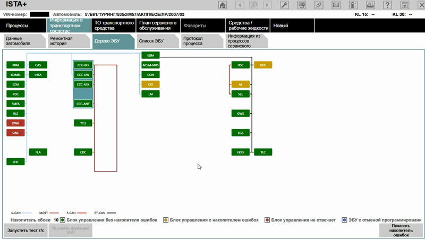
Task: Open the wrench settings icon
Action: [x=284, y=5]
